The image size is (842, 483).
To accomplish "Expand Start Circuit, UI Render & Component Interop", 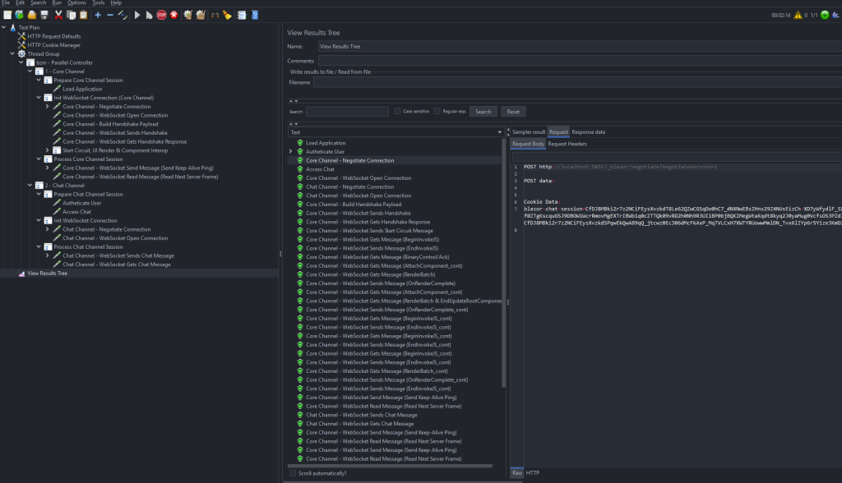I will 48,150.
